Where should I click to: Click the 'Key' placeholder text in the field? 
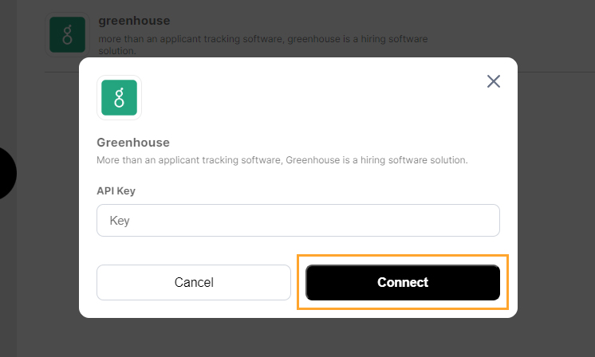(x=120, y=221)
